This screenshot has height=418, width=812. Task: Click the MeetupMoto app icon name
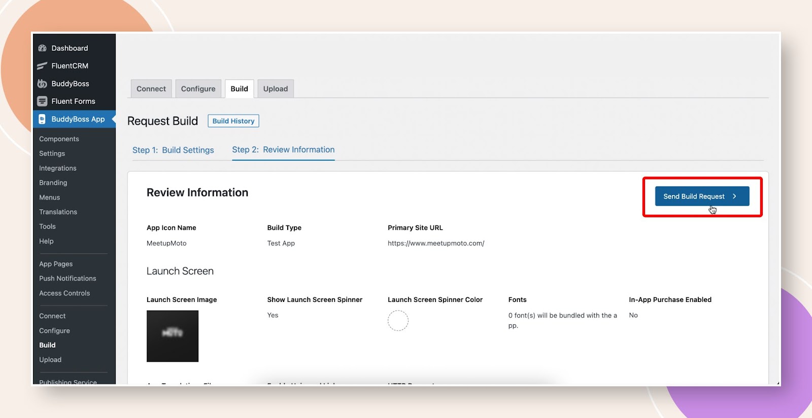pyautogui.click(x=166, y=243)
